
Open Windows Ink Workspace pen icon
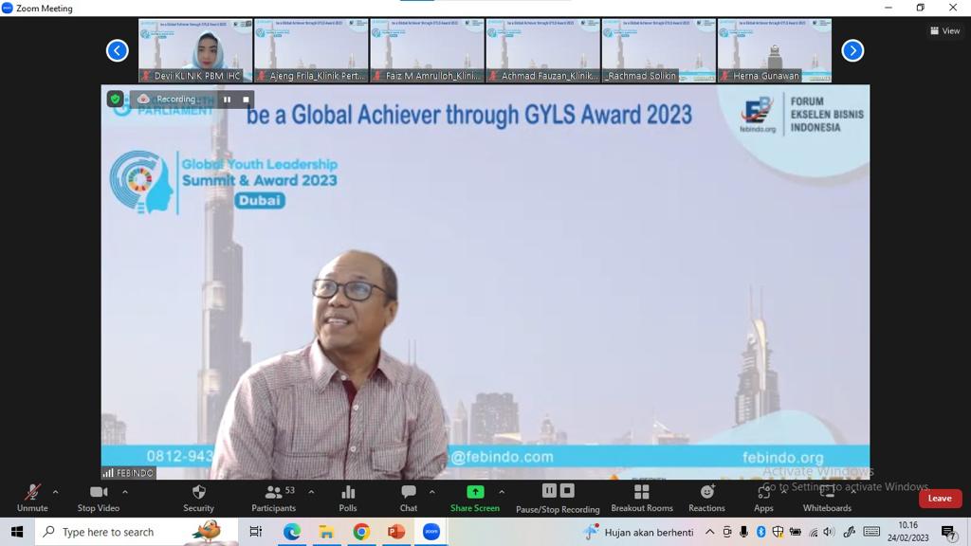tap(849, 532)
